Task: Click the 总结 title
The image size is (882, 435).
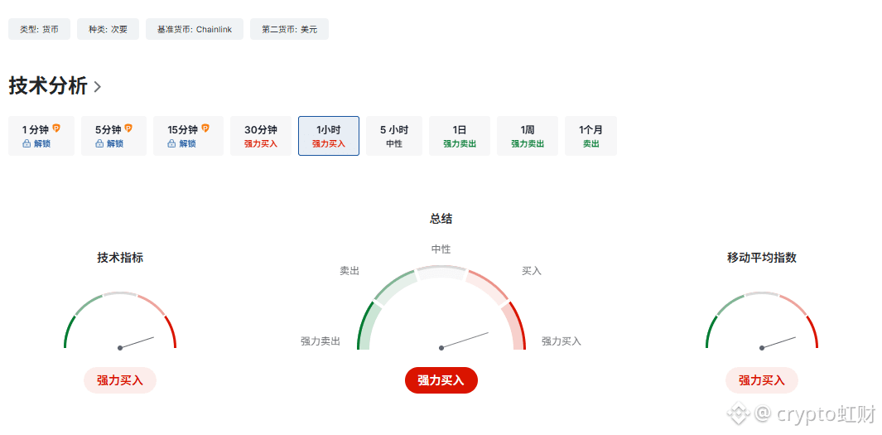Action: point(441,219)
